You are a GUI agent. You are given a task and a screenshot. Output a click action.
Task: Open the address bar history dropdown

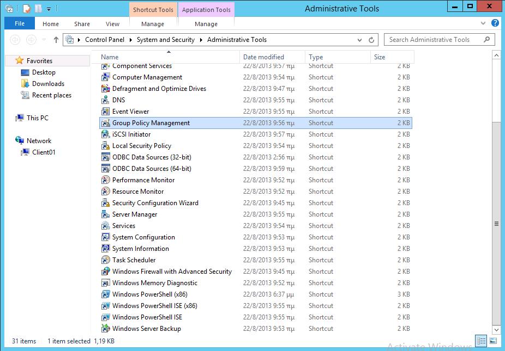[x=359, y=40]
